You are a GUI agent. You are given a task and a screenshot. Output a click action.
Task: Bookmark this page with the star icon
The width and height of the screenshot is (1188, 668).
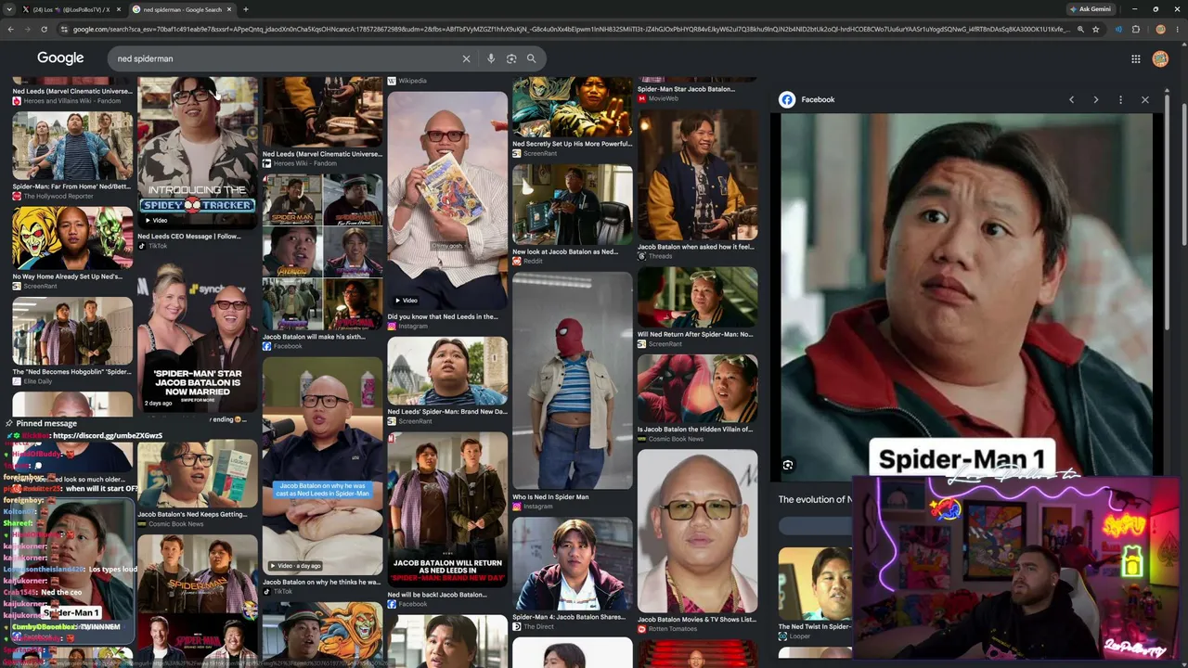[x=1095, y=30]
